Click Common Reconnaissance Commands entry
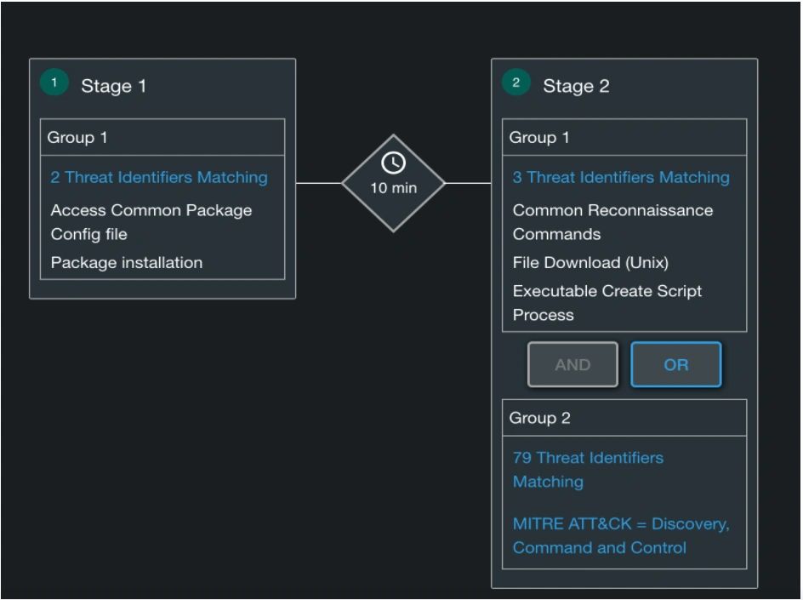The height and width of the screenshot is (600, 803). click(612, 221)
